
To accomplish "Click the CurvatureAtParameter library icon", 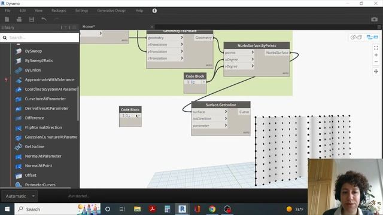I will pos(19,99).
